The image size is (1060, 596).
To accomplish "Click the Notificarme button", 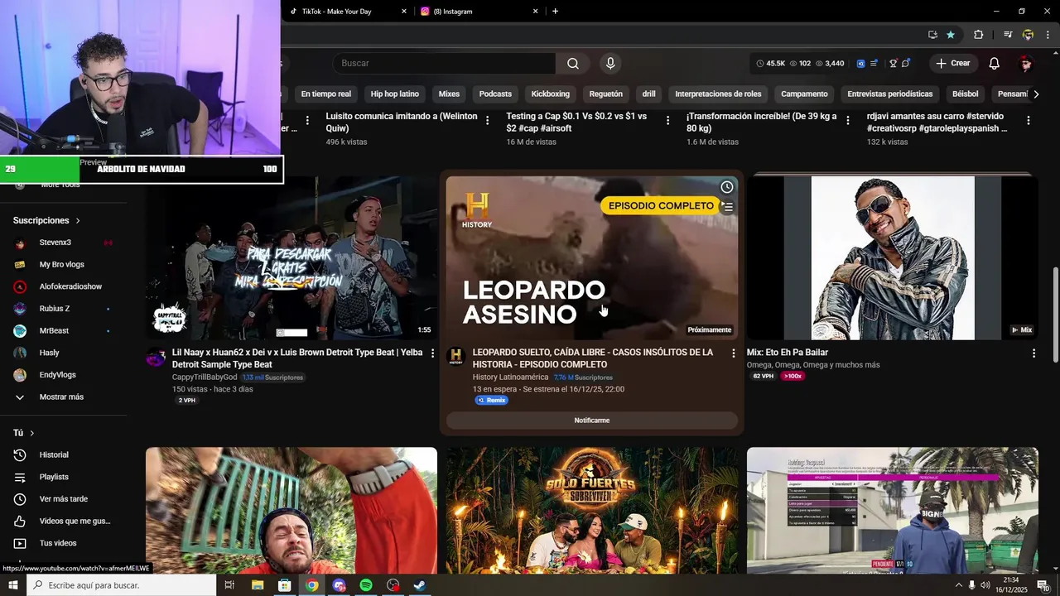I will [x=592, y=421].
